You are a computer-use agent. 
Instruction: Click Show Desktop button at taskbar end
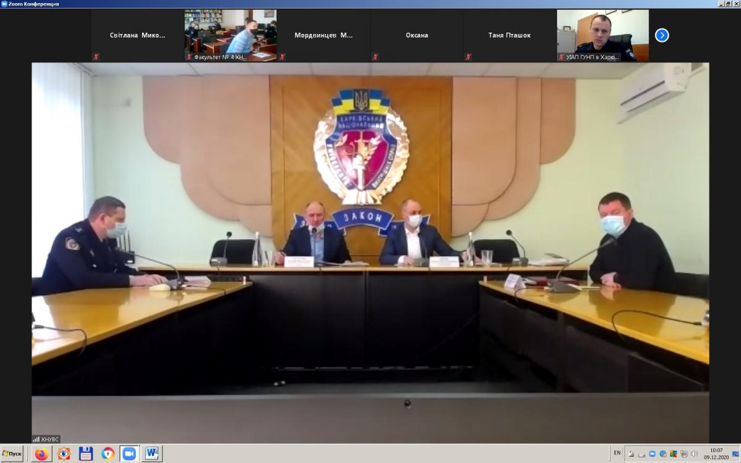735,454
